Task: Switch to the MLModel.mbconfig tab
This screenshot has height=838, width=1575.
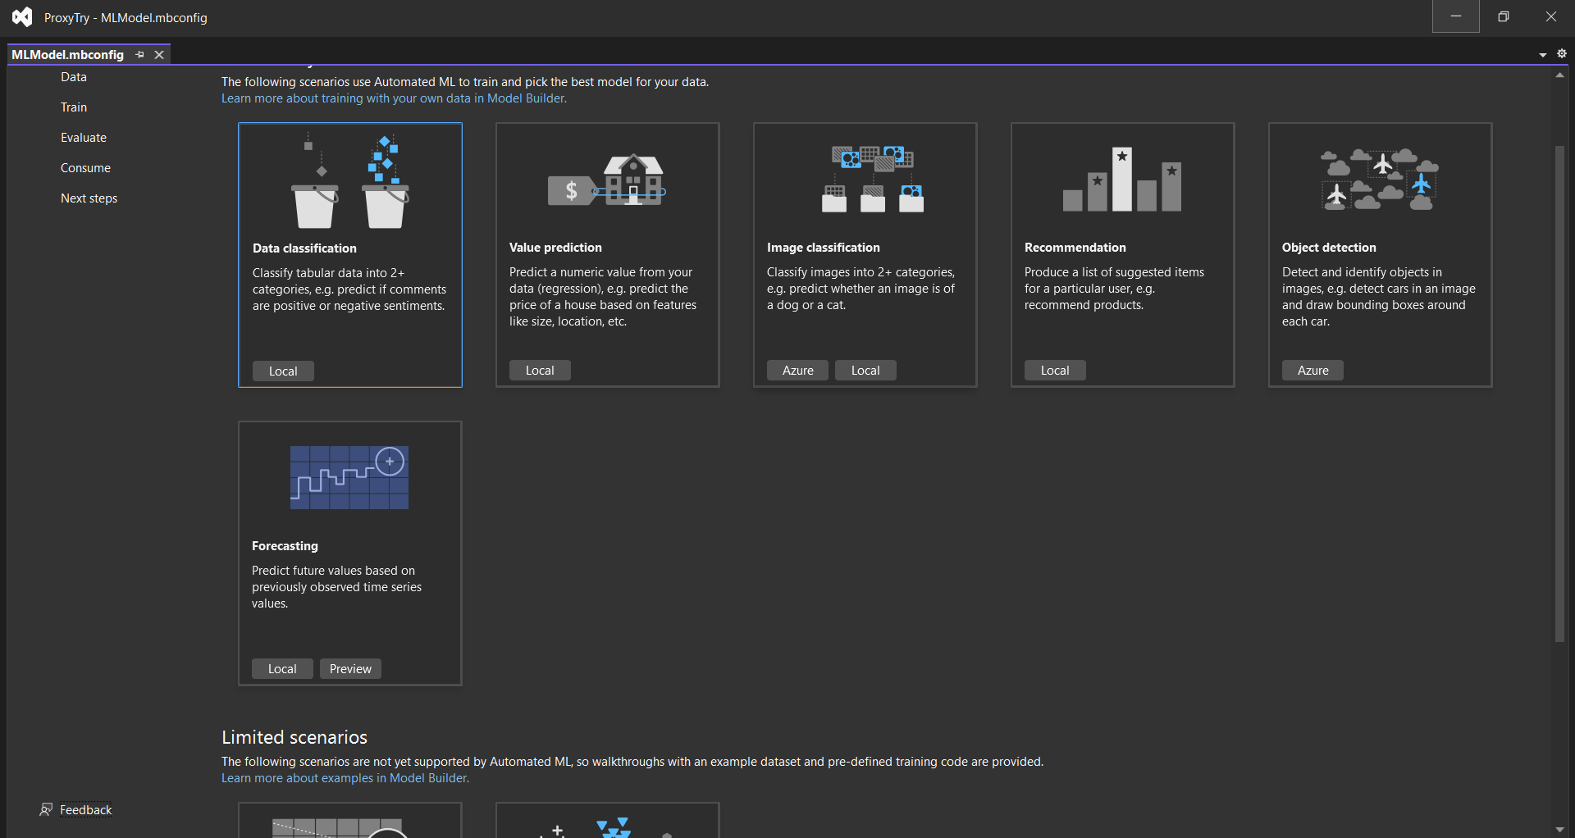Action: [67, 54]
